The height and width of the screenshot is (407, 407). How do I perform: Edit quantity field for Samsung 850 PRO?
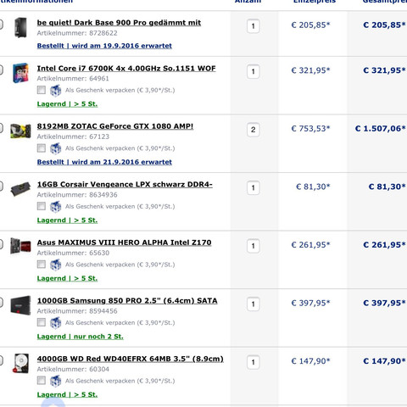tap(254, 304)
